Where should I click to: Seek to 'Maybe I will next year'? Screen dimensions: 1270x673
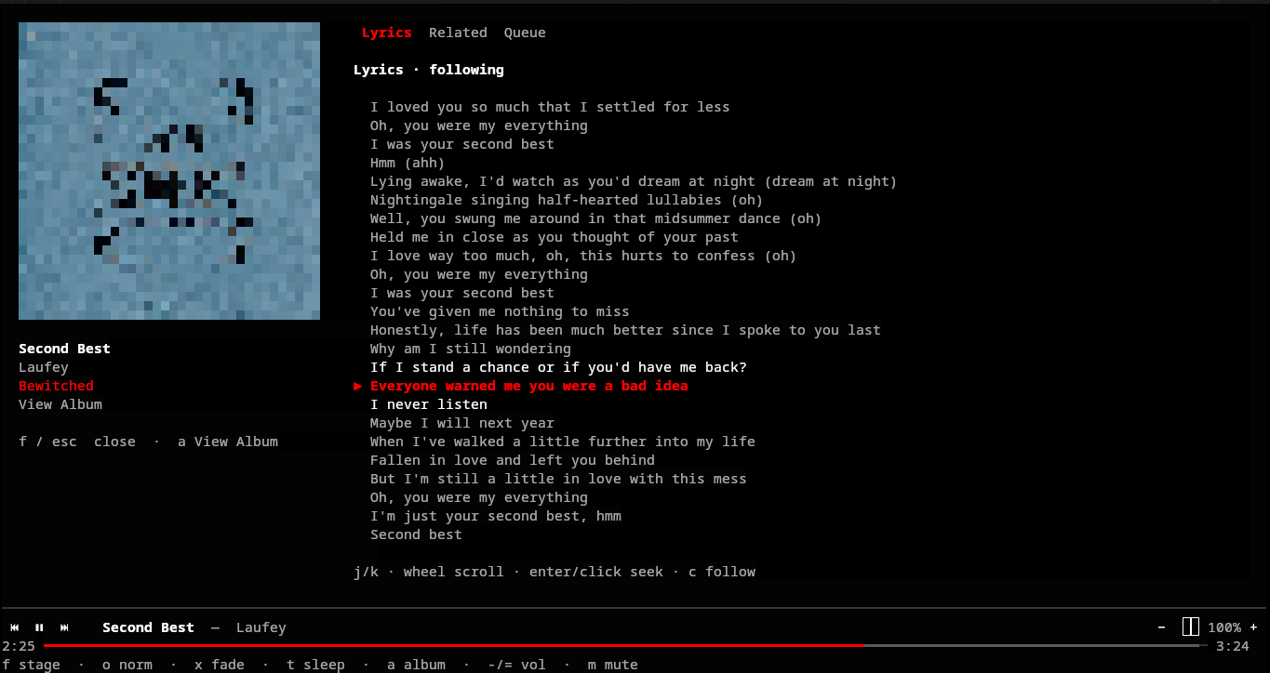point(462,423)
